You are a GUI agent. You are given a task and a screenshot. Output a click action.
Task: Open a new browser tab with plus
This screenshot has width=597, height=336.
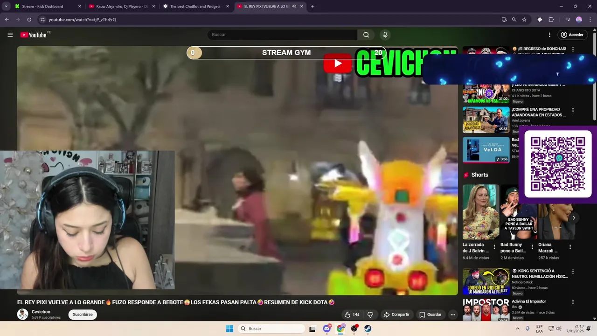pyautogui.click(x=312, y=7)
